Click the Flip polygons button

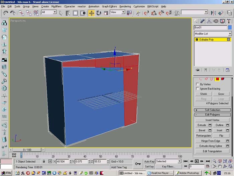(221, 135)
